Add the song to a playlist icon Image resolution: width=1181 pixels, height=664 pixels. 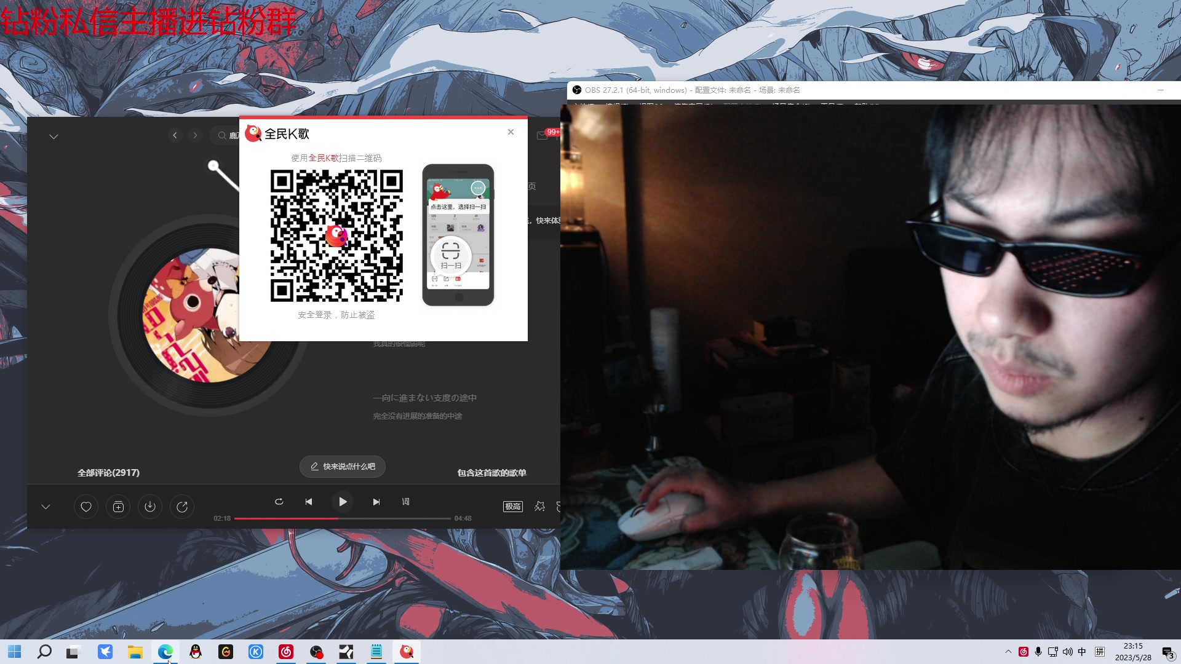click(118, 507)
